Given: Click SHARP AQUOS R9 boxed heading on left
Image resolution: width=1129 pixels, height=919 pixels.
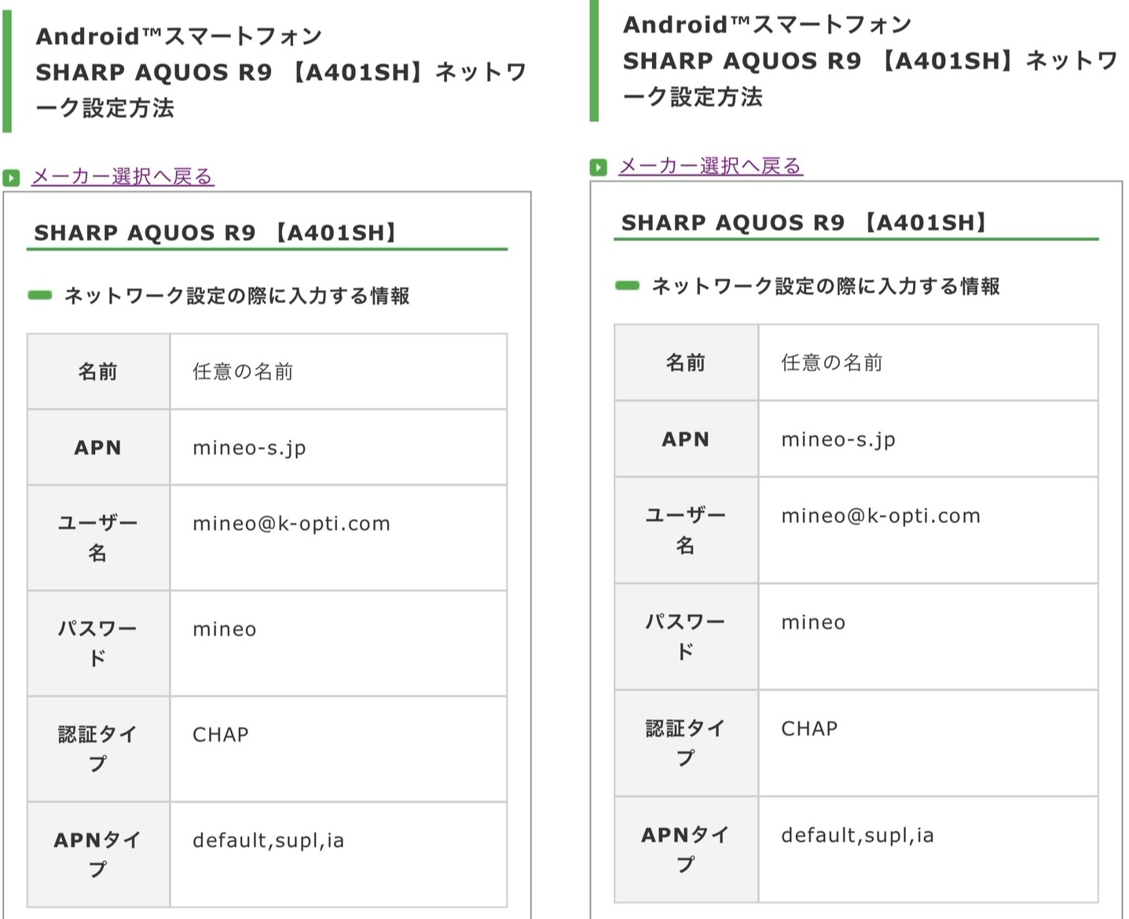Looking at the screenshot, I should click(x=215, y=232).
